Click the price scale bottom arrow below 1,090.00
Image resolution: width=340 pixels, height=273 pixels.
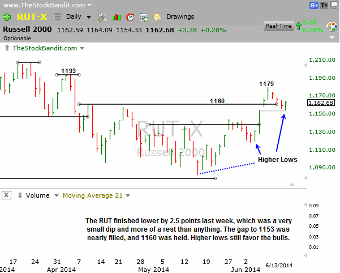305,178
